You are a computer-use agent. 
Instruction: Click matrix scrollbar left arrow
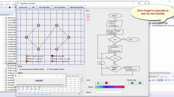coord(19,94)
